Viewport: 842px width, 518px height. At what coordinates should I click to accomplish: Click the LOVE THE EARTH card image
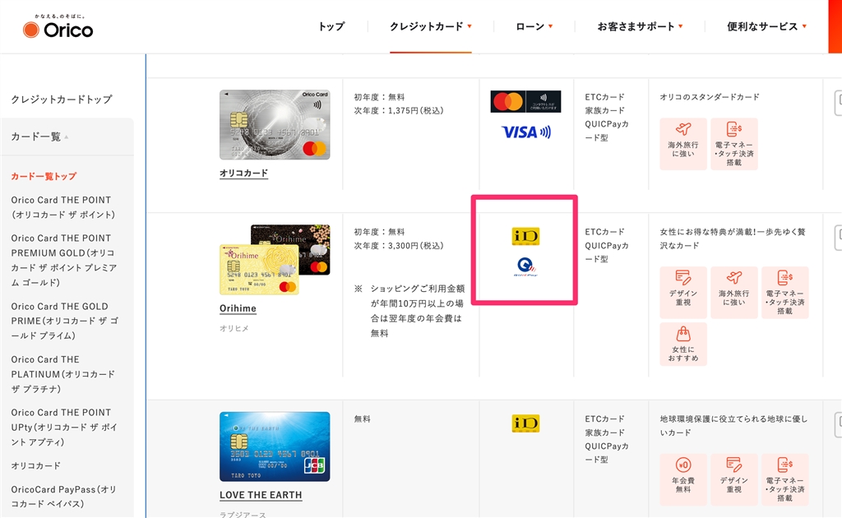(275, 446)
